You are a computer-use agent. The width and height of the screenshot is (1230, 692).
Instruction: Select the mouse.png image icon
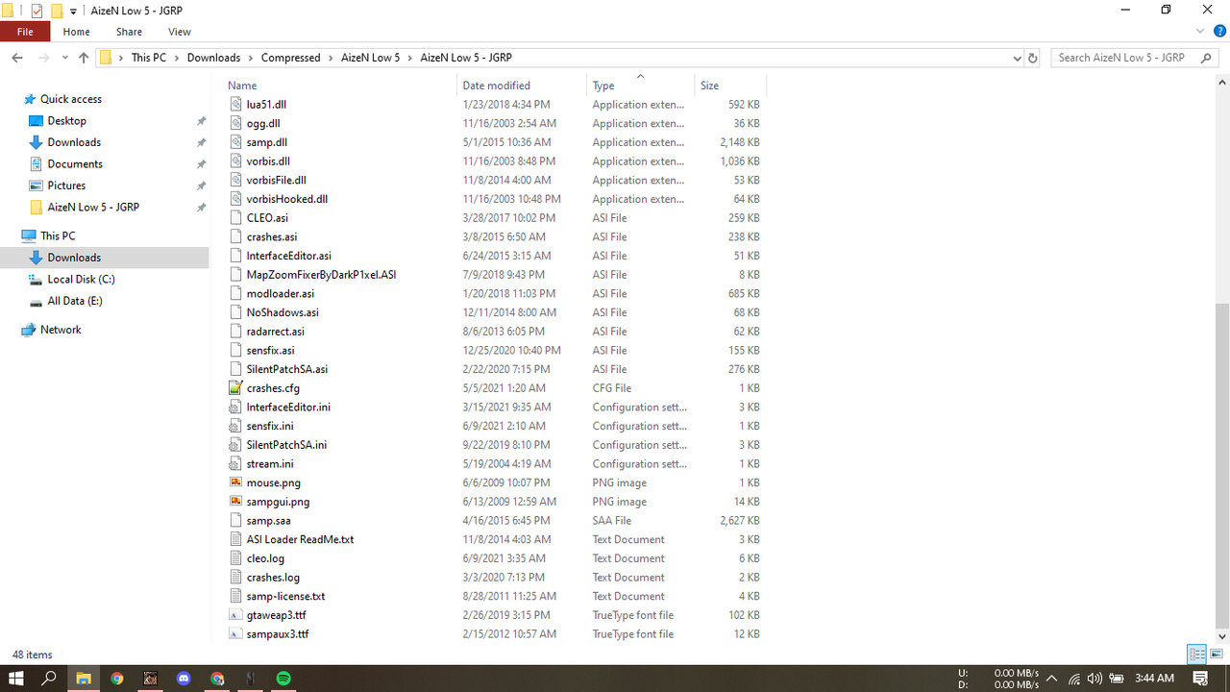point(236,482)
